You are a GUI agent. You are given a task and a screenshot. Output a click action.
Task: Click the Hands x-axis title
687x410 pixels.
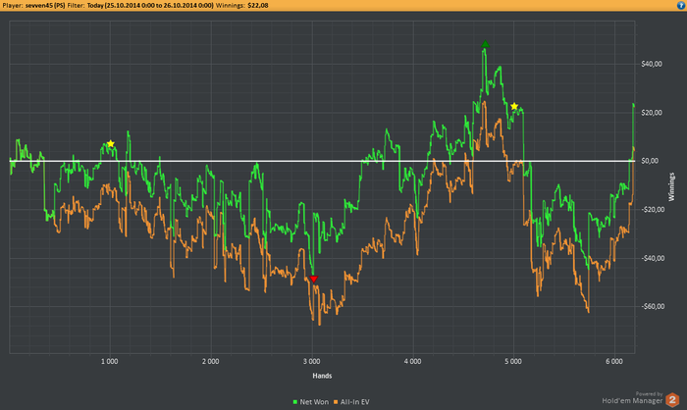[x=322, y=376]
